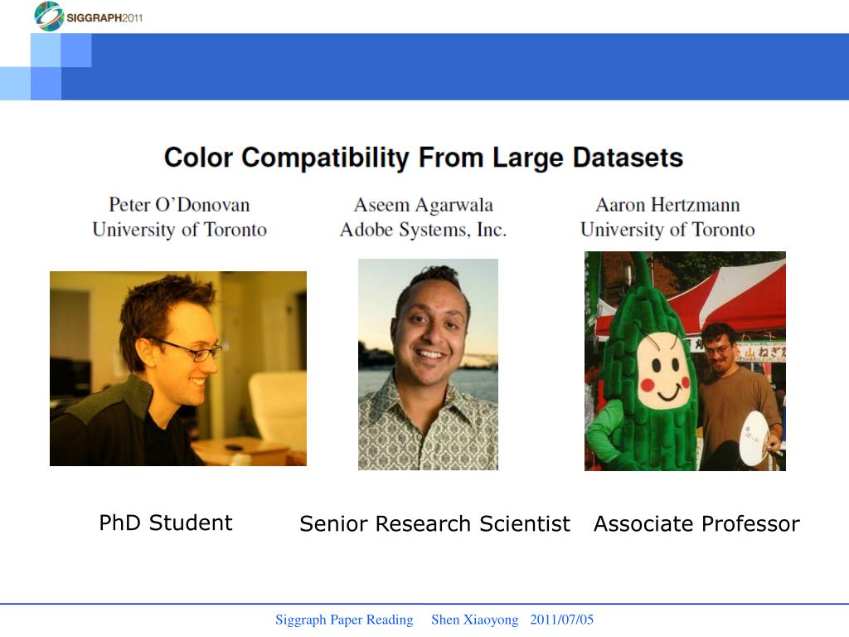Click the Siggraph Paper Reading footer text
849x637 pixels.
pyautogui.click(x=344, y=620)
